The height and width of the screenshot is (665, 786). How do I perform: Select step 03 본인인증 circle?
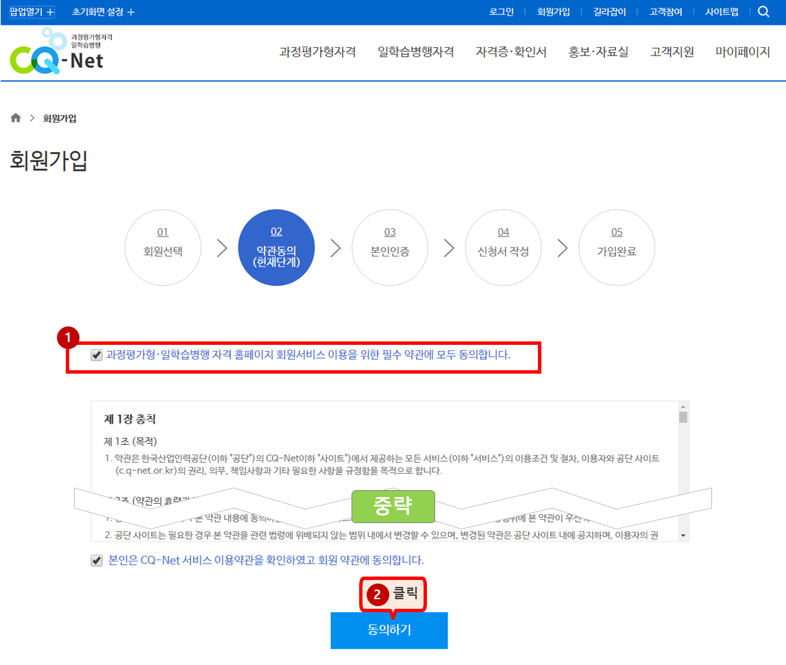coord(390,247)
